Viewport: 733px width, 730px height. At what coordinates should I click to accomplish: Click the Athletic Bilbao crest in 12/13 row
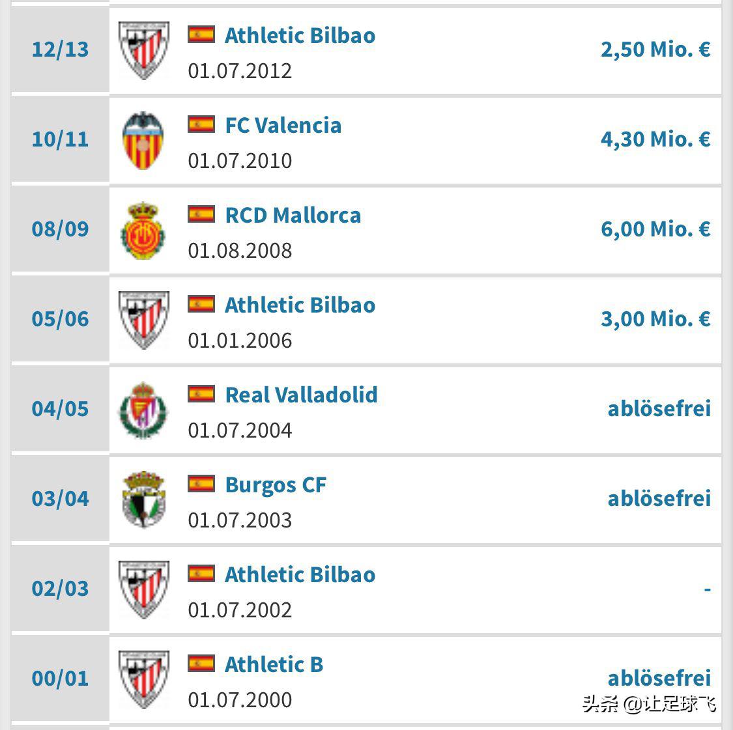144,50
